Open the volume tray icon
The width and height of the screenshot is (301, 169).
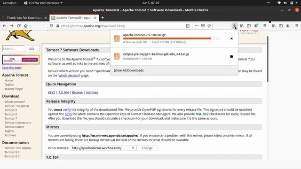285,3
